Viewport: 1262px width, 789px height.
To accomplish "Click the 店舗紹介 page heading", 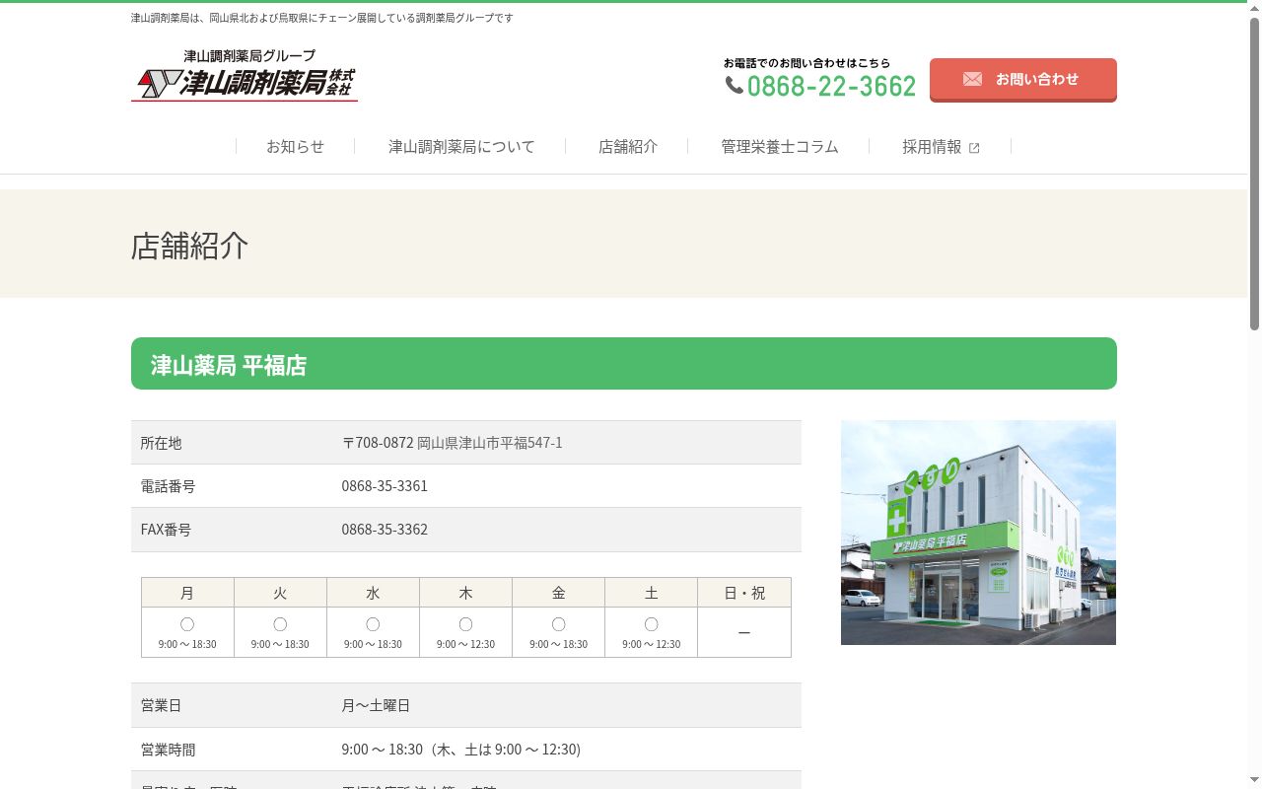I will click(x=189, y=246).
